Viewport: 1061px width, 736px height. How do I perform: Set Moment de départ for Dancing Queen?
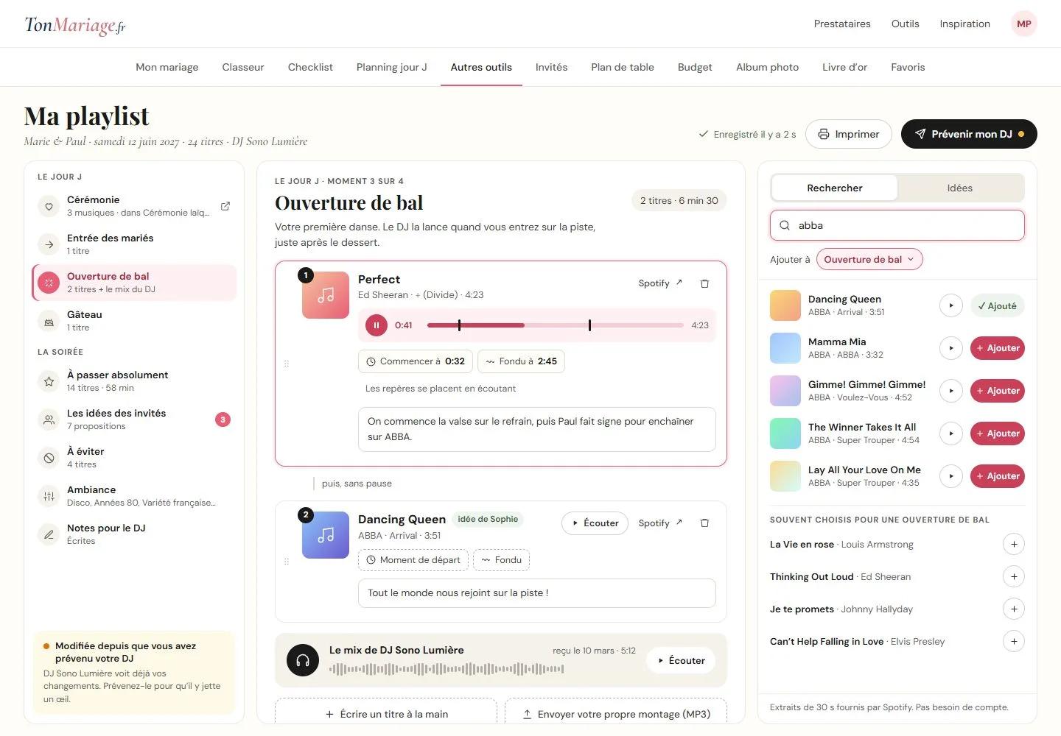413,560
